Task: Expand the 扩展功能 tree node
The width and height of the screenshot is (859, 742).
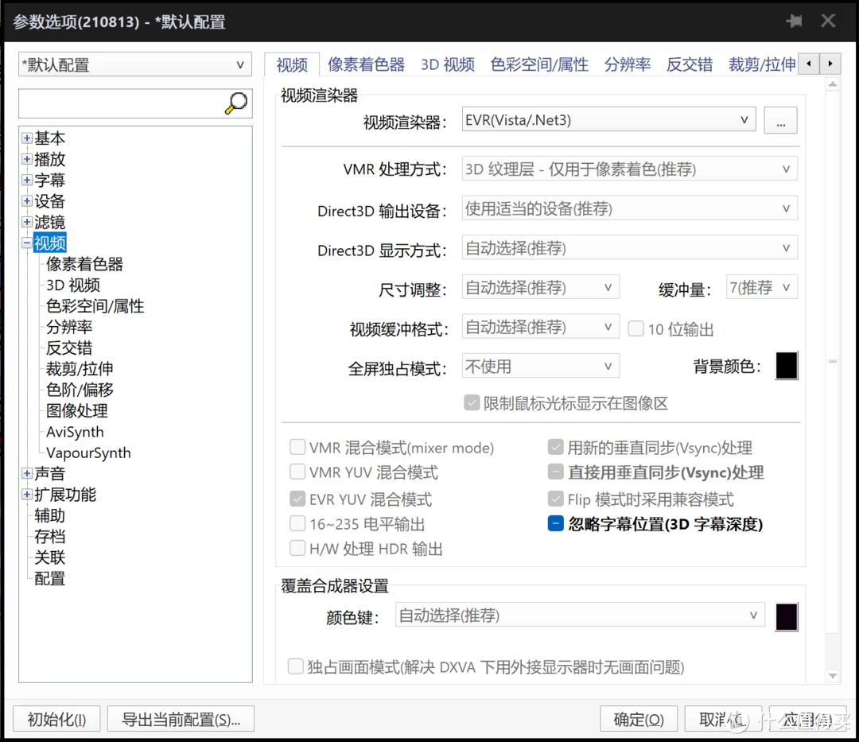Action: pyautogui.click(x=27, y=495)
